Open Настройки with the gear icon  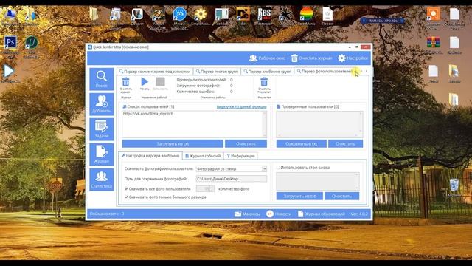[353, 58]
